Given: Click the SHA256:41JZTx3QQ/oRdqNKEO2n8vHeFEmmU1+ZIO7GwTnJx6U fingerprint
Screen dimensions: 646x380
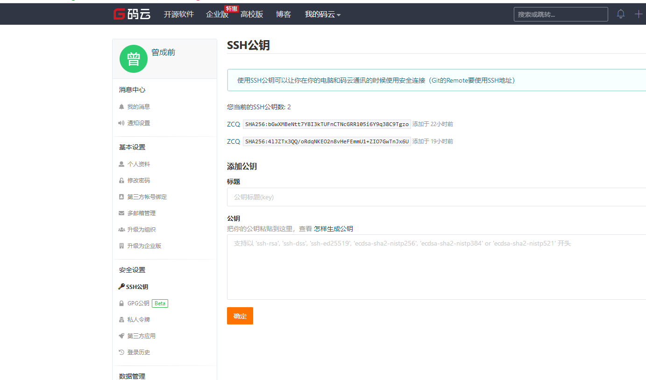Looking at the screenshot, I should (x=327, y=141).
